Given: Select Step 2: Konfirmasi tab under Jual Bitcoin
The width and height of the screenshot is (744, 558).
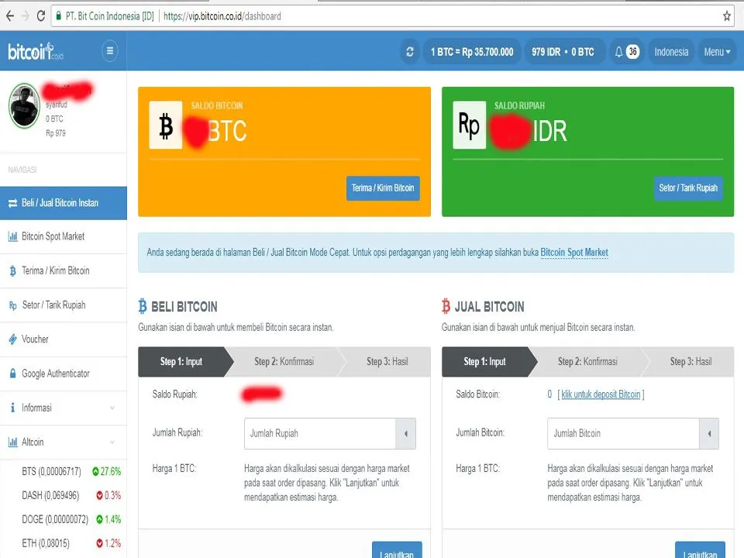Looking at the screenshot, I should [587, 362].
